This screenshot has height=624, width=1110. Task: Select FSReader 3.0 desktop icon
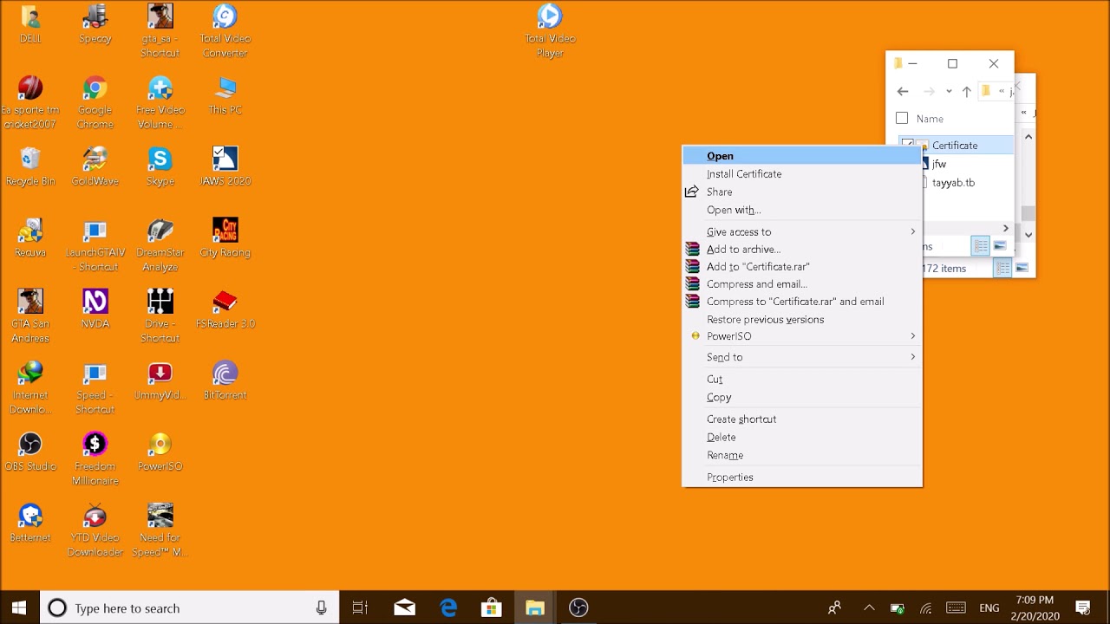tap(225, 309)
